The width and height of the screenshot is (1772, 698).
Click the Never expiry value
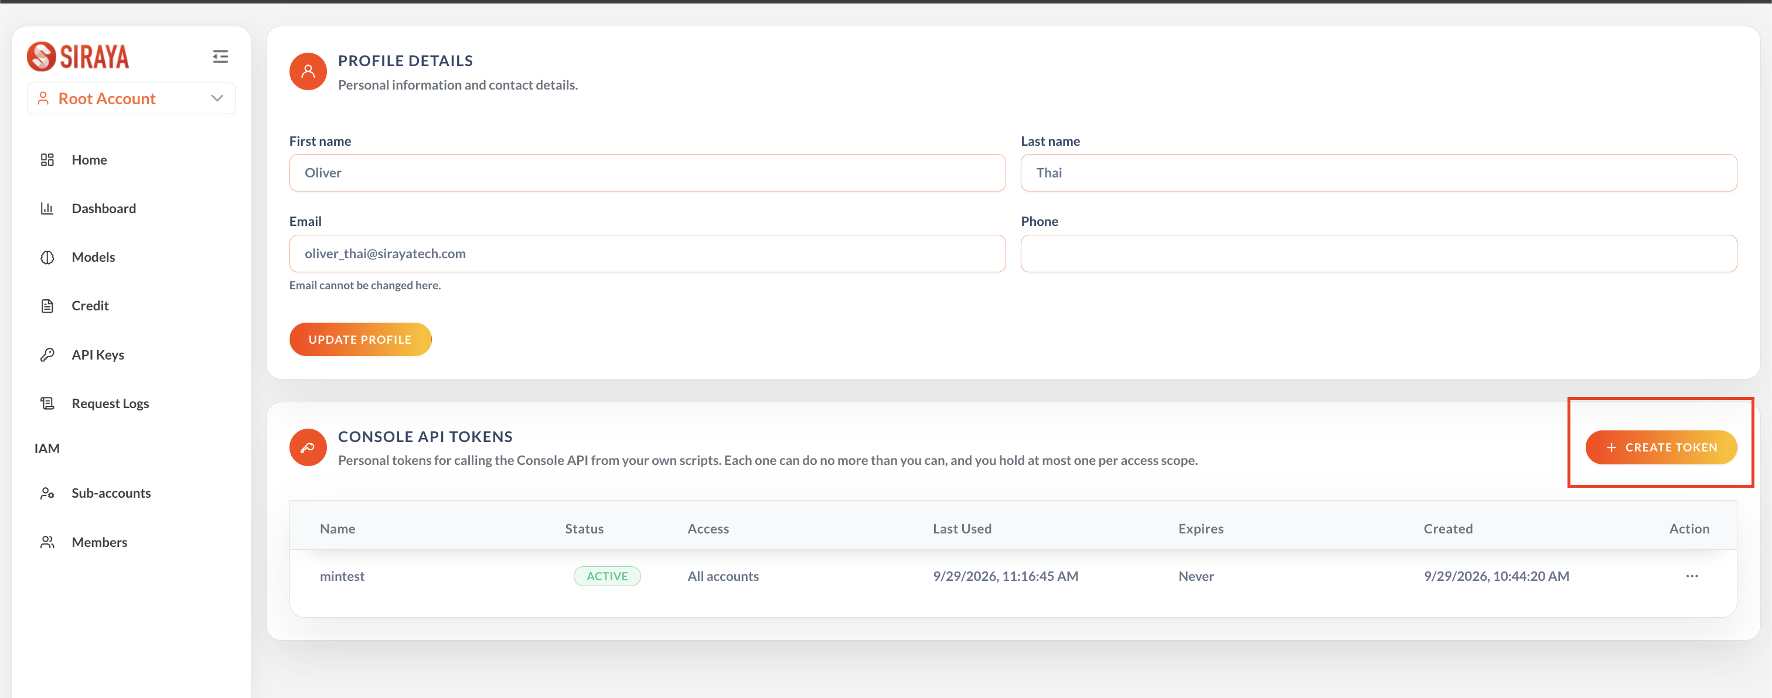(x=1195, y=576)
